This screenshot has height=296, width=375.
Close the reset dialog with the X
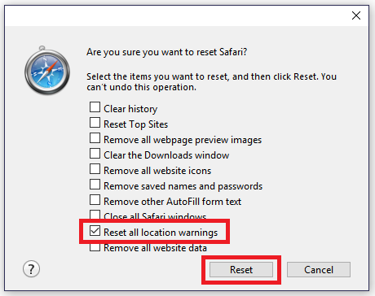[356, 15]
